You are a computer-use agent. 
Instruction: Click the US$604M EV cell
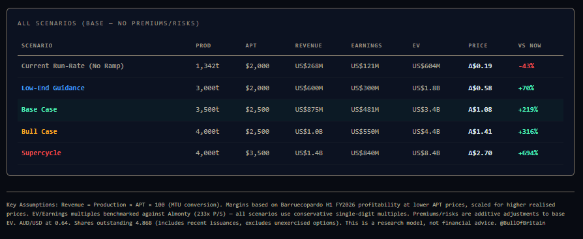pyautogui.click(x=426, y=66)
